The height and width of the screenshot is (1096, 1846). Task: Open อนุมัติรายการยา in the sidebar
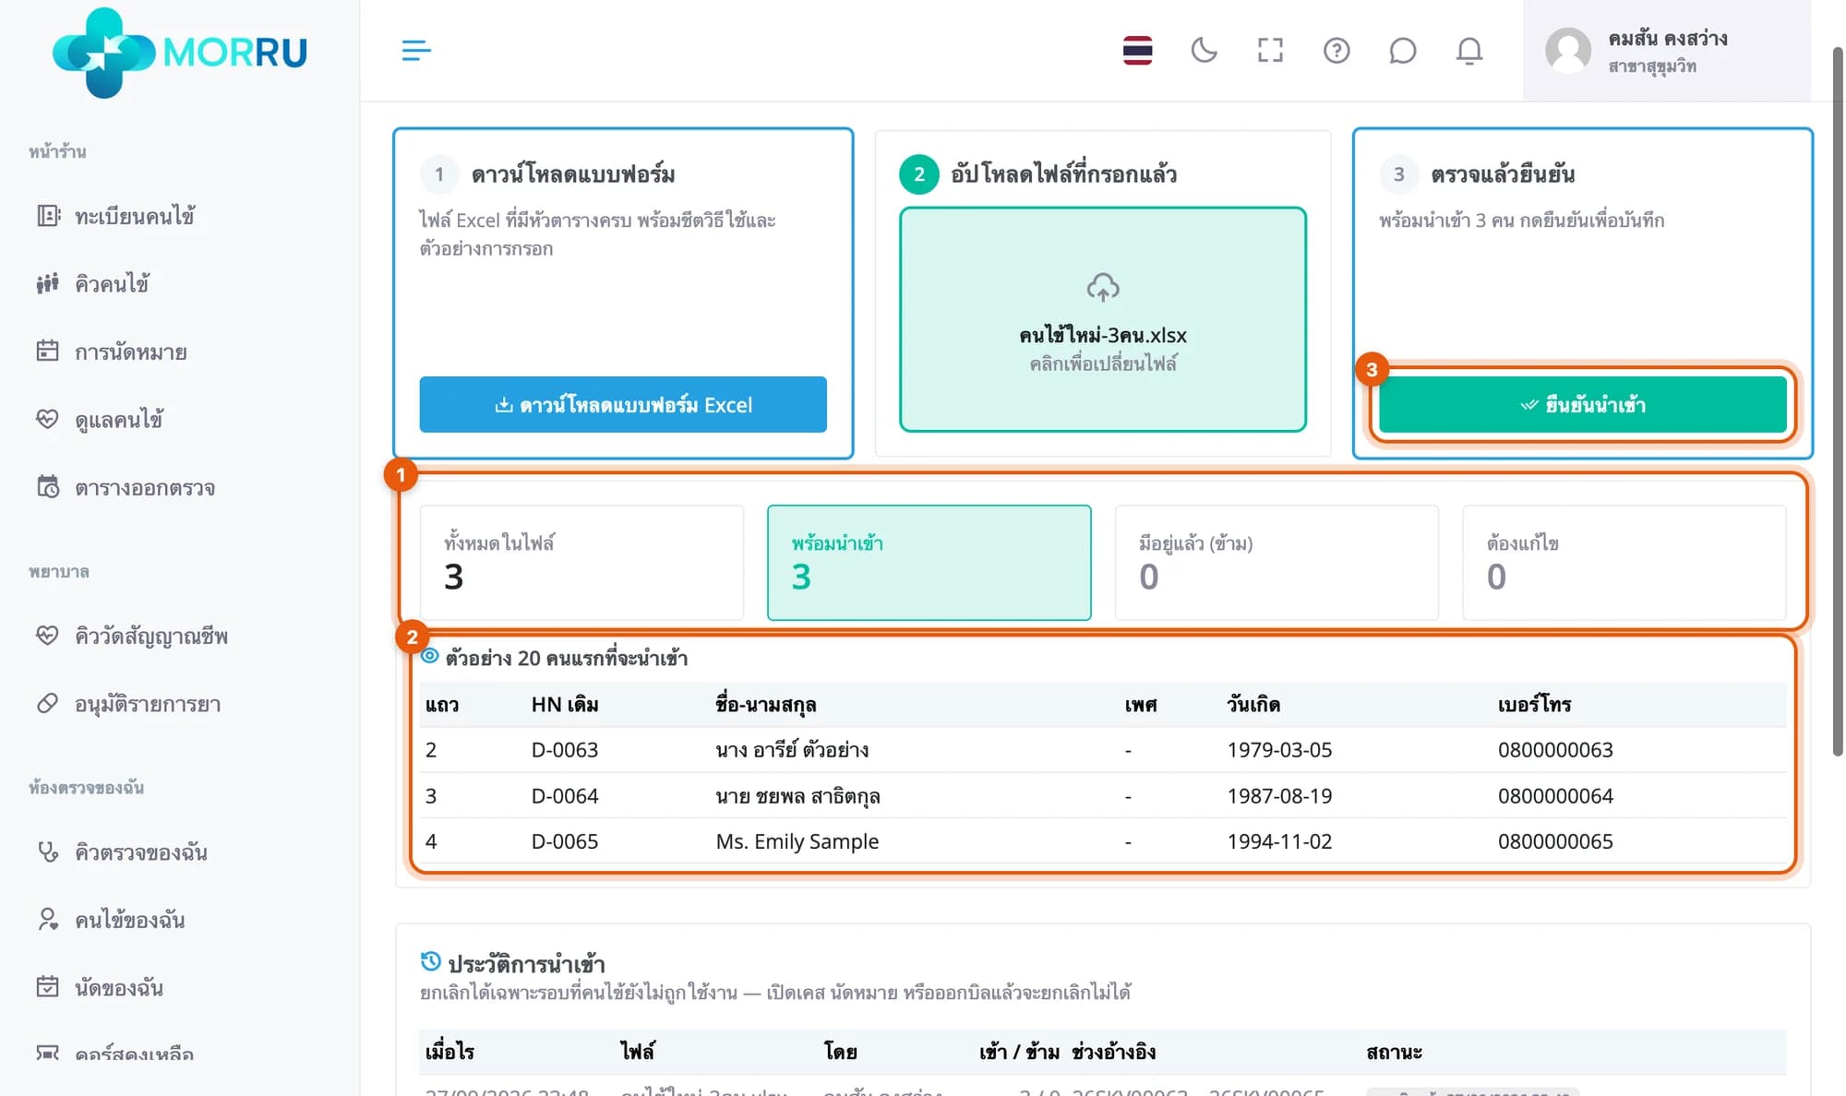[148, 704]
